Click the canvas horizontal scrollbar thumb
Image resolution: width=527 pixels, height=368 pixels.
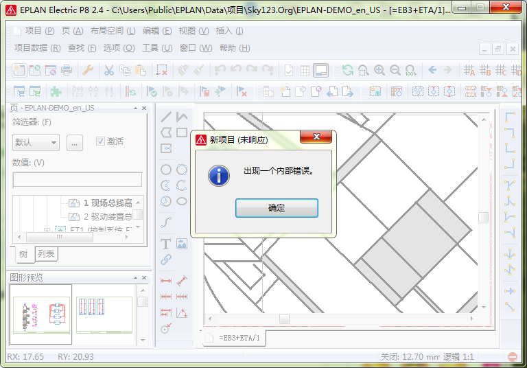pos(284,319)
